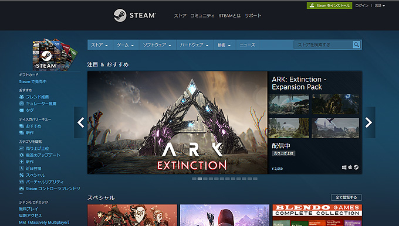This screenshot has height=226, width=399.
Task: Click the Steamをインストール green button
Action: tap(330, 6)
